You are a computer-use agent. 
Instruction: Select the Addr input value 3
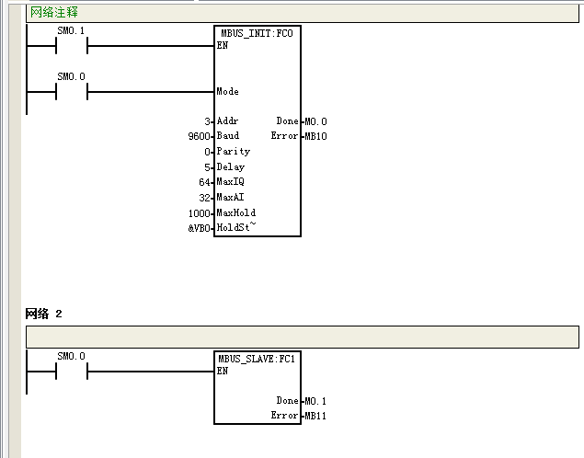tap(208, 121)
